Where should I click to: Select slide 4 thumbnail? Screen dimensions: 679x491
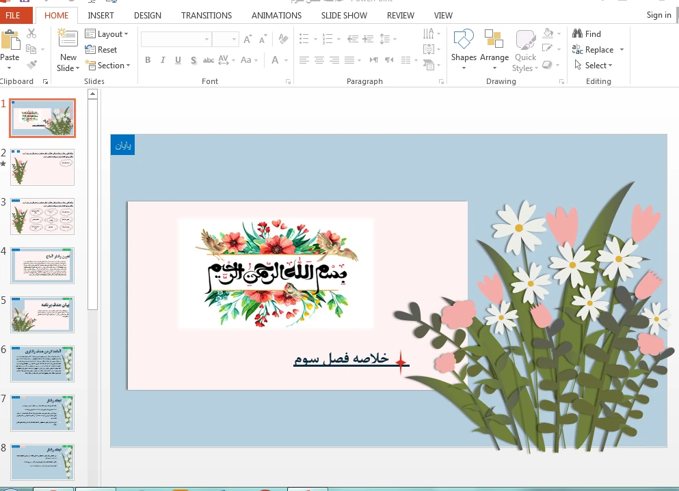[42, 266]
